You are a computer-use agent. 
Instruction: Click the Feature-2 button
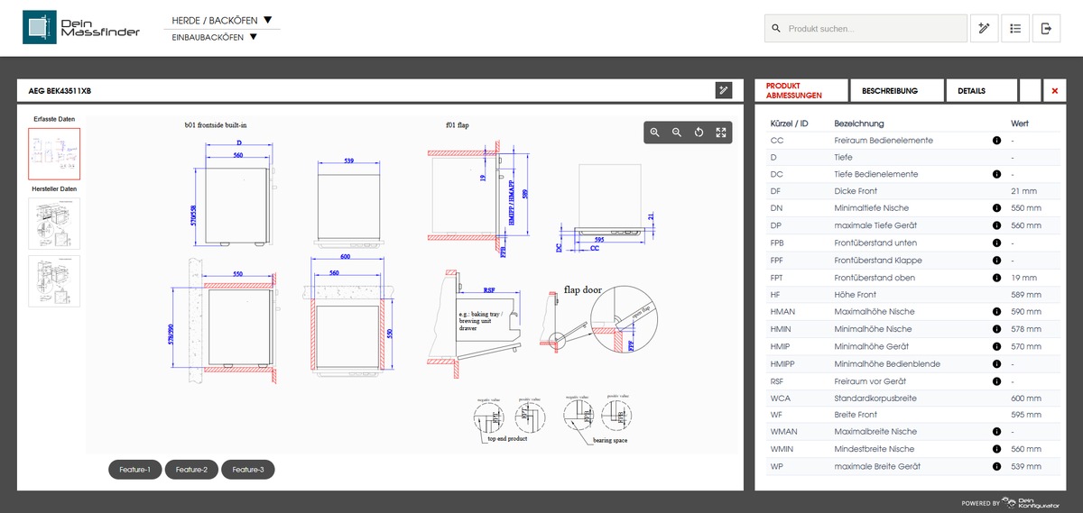[x=191, y=470]
